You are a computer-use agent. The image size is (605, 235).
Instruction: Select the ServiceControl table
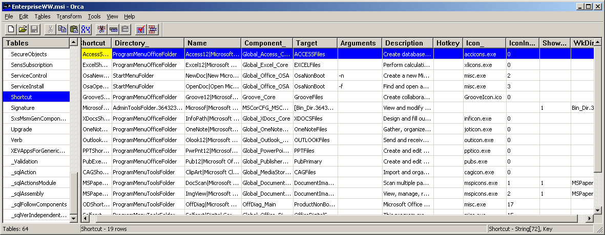pos(36,76)
